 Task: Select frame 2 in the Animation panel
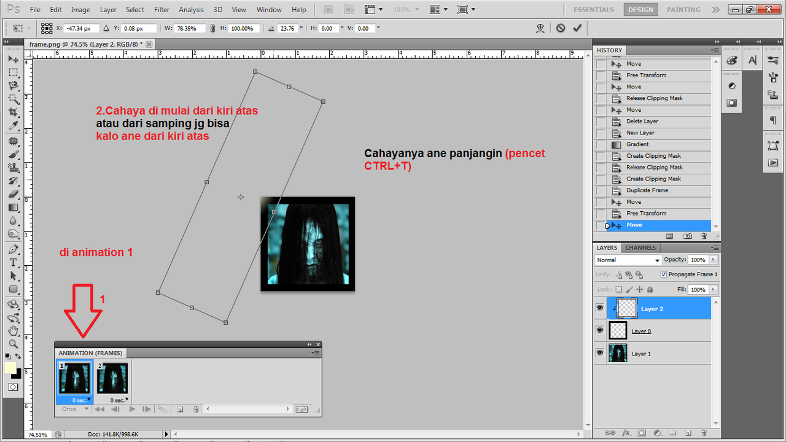point(112,378)
